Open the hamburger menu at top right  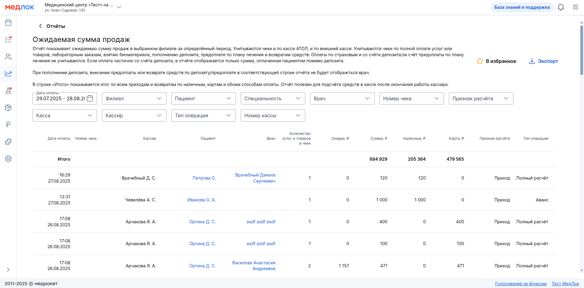[575, 7]
